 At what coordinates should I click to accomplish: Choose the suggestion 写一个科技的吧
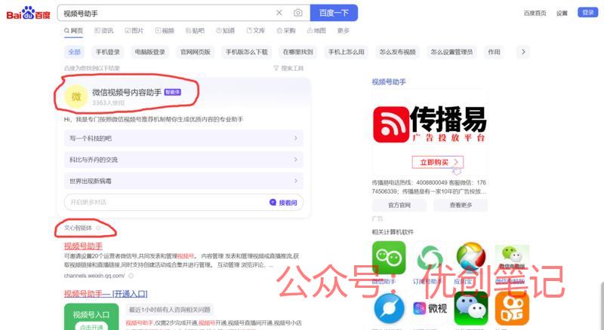(x=183, y=138)
